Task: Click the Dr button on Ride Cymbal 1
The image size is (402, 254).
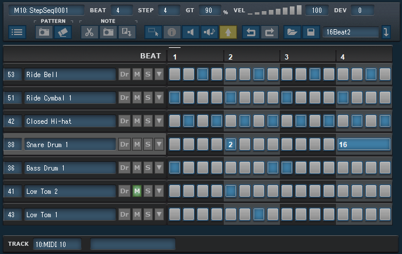Action: point(124,98)
